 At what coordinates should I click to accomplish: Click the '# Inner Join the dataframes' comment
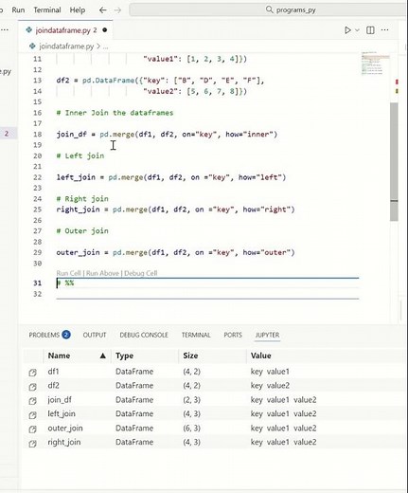pyautogui.click(x=115, y=113)
